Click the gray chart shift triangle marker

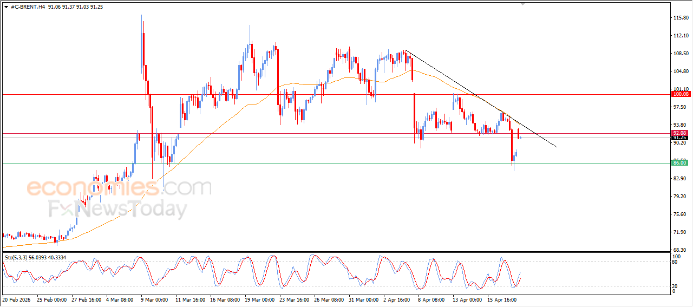[x=522, y=4]
